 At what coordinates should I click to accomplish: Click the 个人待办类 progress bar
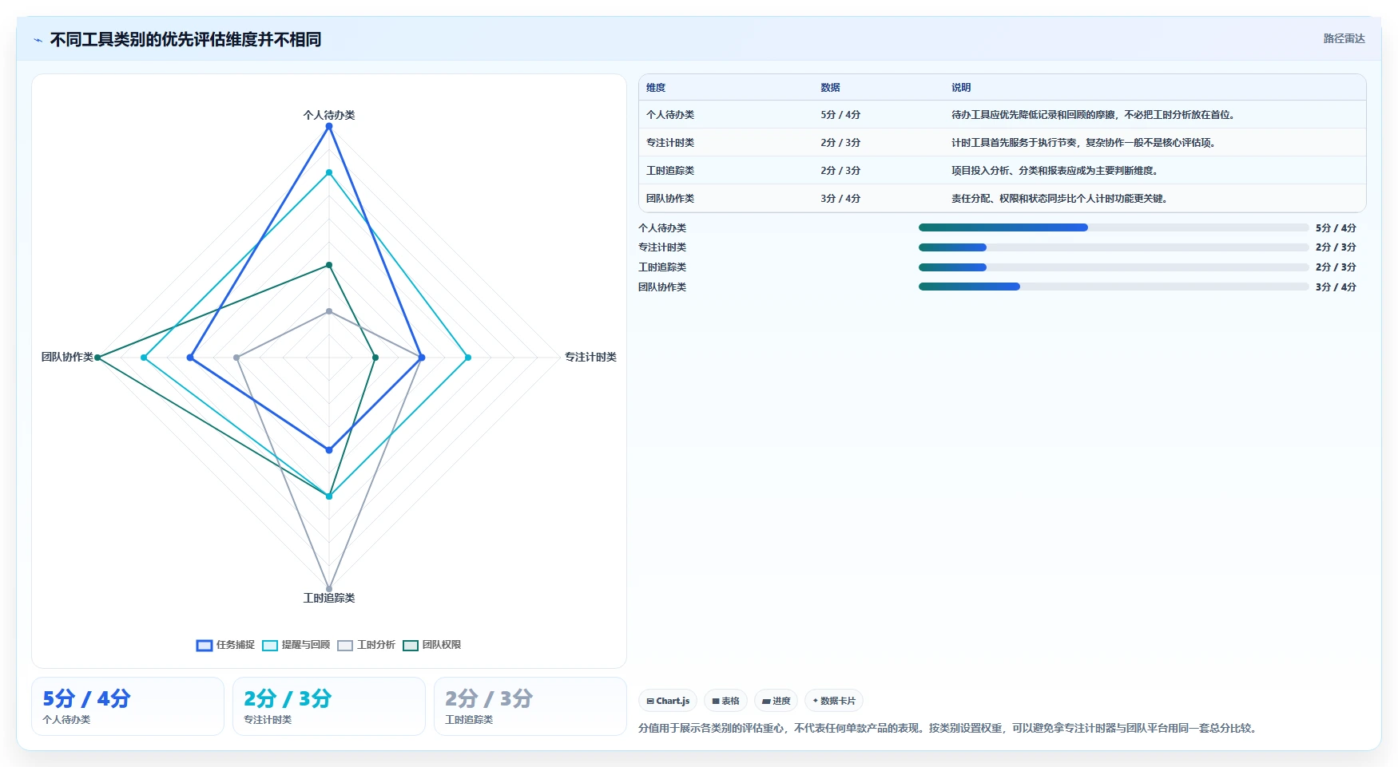click(x=1114, y=227)
